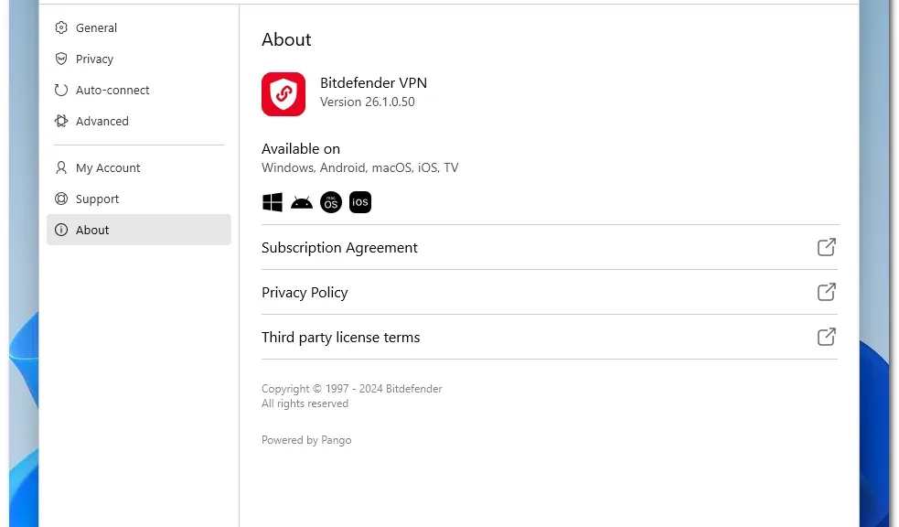Switch to the Auto-connect section

point(139,90)
